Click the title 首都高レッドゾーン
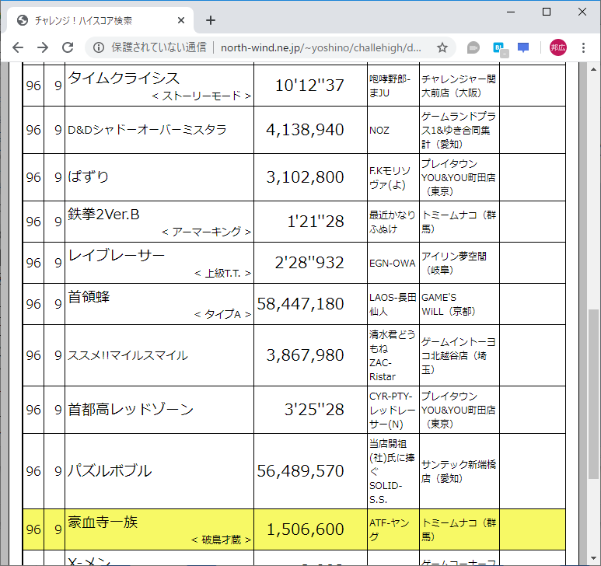 (x=131, y=410)
